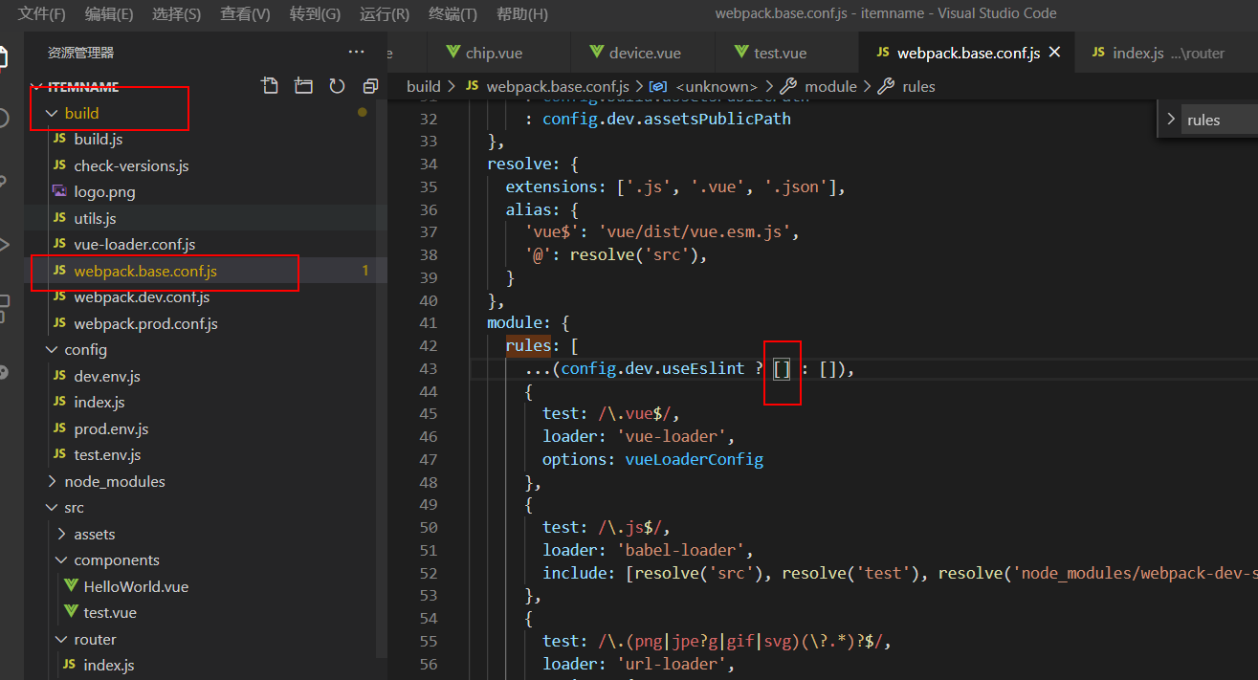
Task: Open Run and Debug from activity bar
Action: click(5, 245)
